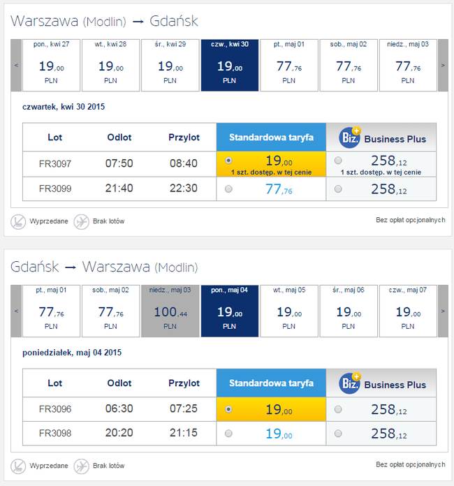Click the Brak lotów plane icon in outbound legend
Screen dimensions: 454x486
(x=81, y=221)
